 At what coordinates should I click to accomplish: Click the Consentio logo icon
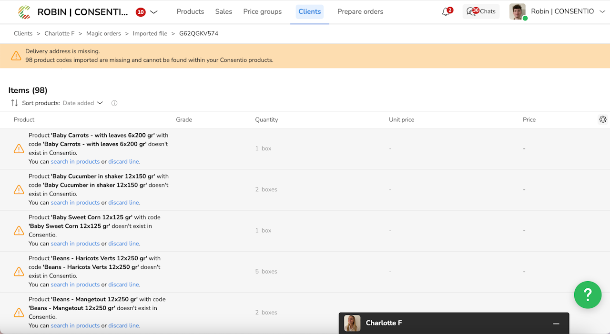[x=24, y=12]
